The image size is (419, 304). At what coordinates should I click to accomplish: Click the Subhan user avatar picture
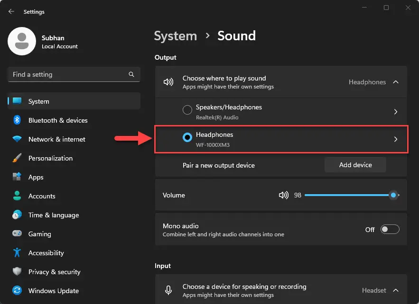tap(22, 41)
